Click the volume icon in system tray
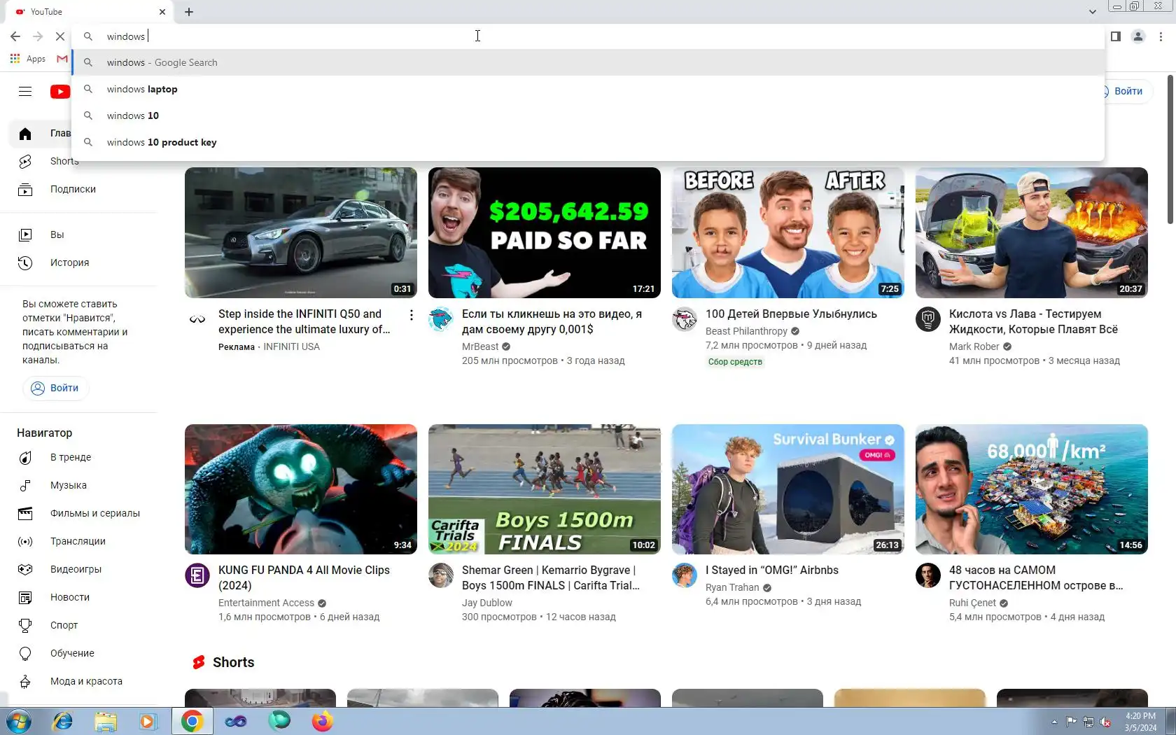Viewport: 1176px width, 735px height. 1105,722
